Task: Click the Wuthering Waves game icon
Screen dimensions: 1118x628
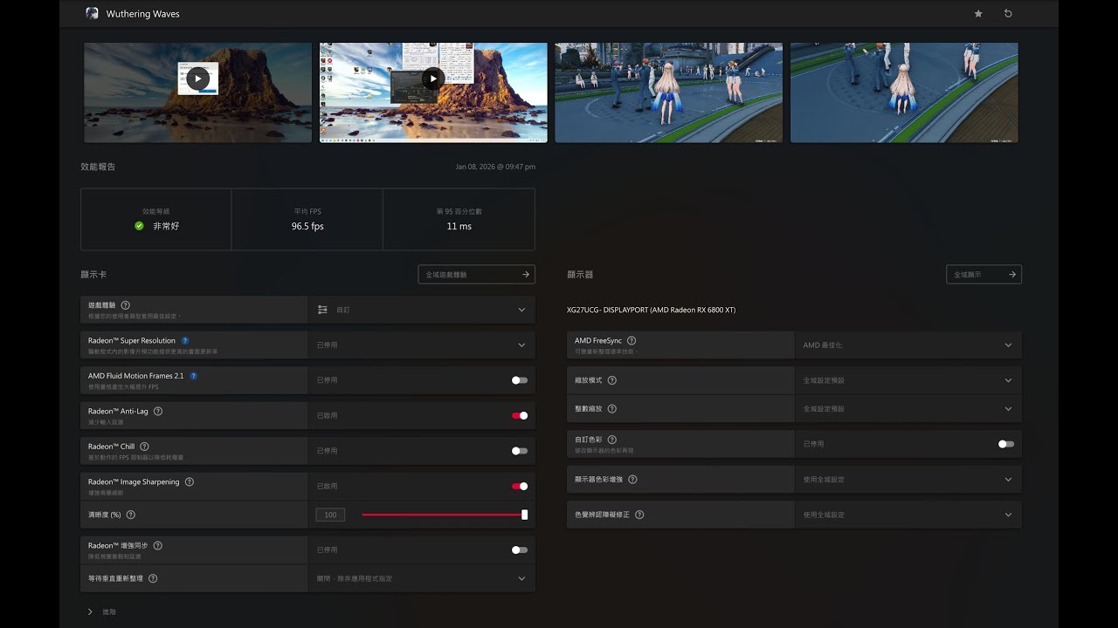Action: (92, 13)
